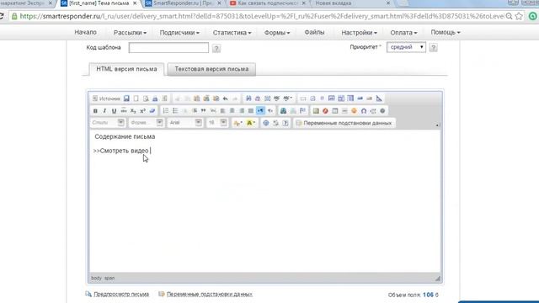
Task: Toggle right-to-left text direction button
Action: point(270,111)
